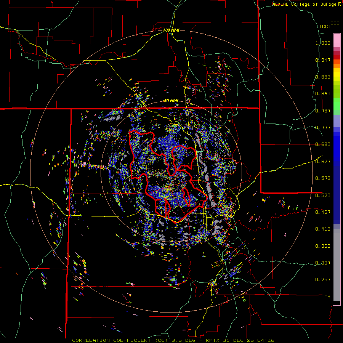
Task: Click the 0.680 legend value
Action: [x=323, y=144]
